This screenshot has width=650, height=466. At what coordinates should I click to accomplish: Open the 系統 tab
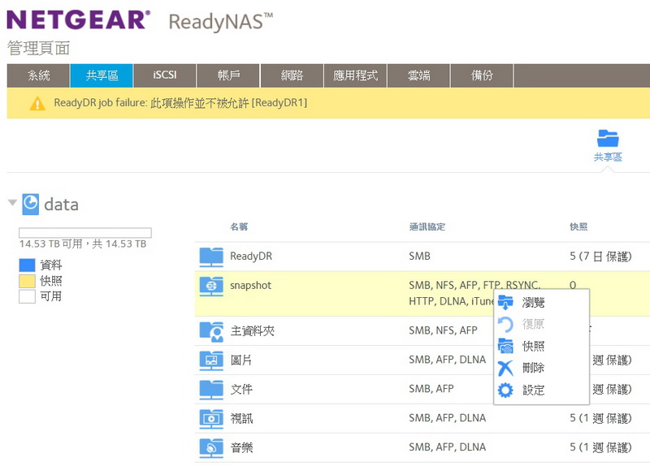click(38, 76)
